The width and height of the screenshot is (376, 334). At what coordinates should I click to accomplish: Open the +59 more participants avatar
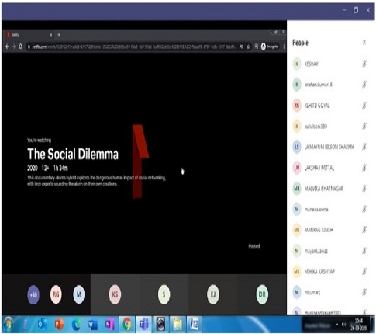tap(33, 294)
